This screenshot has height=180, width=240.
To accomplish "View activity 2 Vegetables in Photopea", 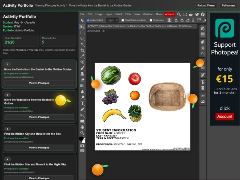I will pos(39,117).
